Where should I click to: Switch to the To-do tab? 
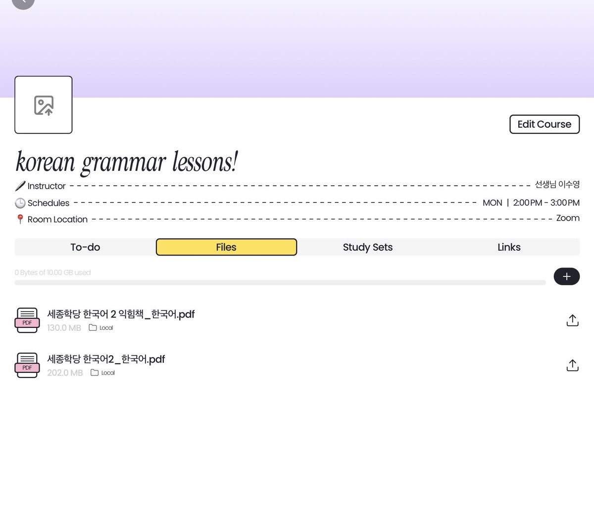[x=85, y=247]
